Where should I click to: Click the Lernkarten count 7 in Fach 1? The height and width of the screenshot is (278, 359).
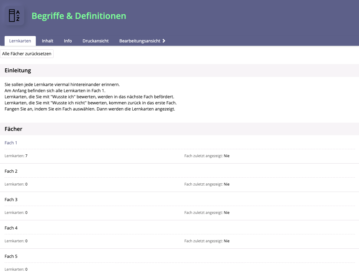pos(26,156)
